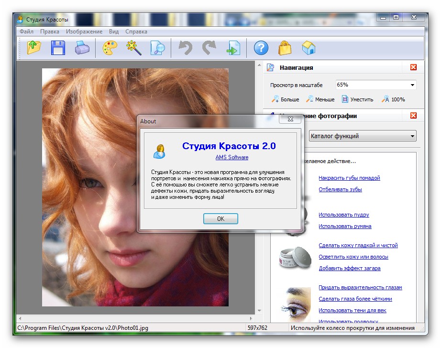Click the Уместить fit button
Image resolution: width=441 pixels, height=348 pixels.
pos(357,99)
